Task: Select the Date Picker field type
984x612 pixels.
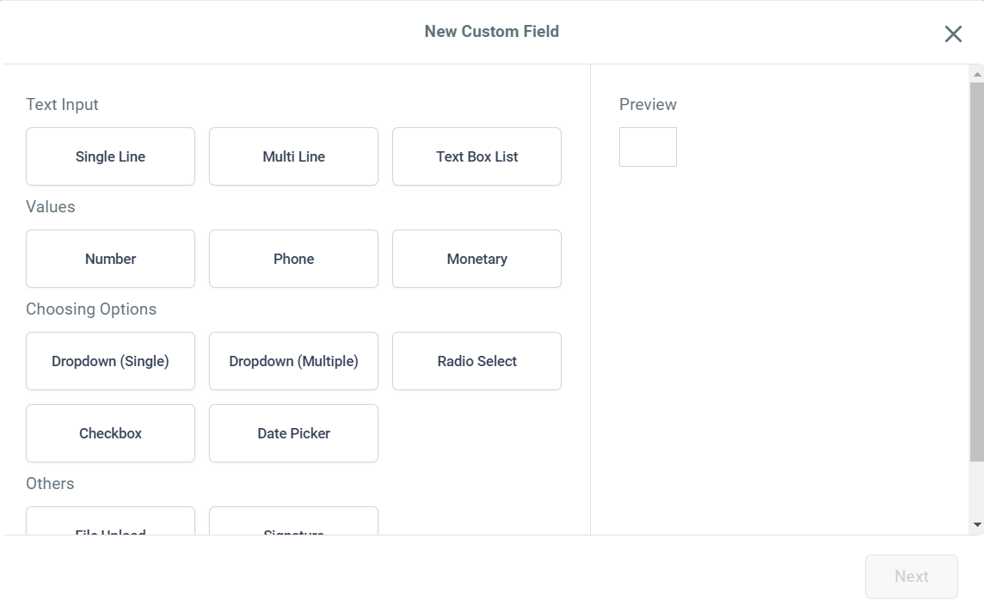Action: coord(293,433)
